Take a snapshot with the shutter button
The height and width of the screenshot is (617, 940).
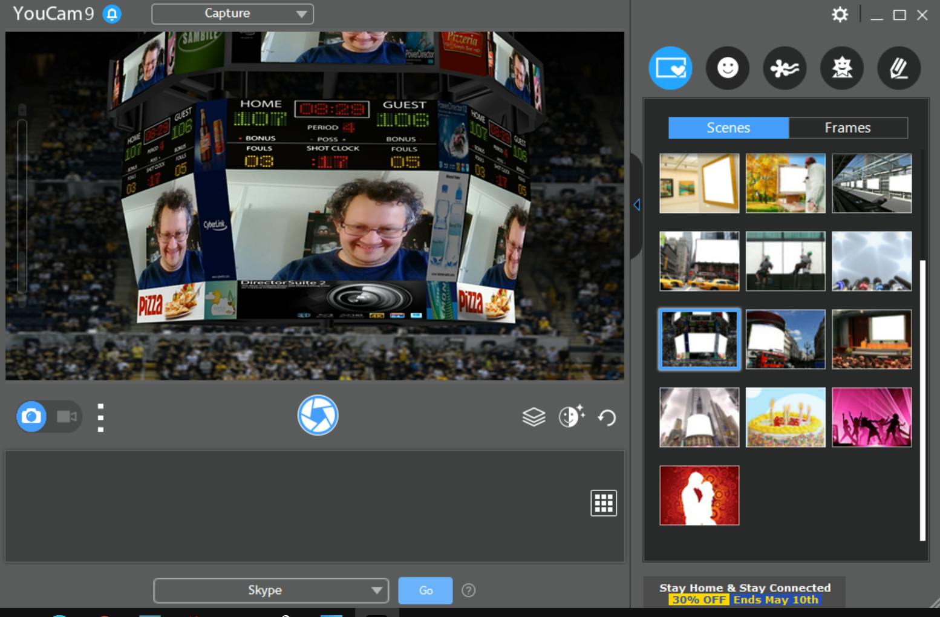pos(318,416)
